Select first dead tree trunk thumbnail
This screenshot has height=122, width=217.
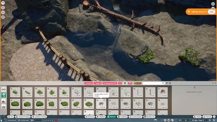[138, 92]
